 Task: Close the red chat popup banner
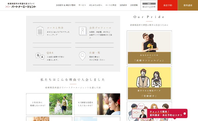point(184,113)
